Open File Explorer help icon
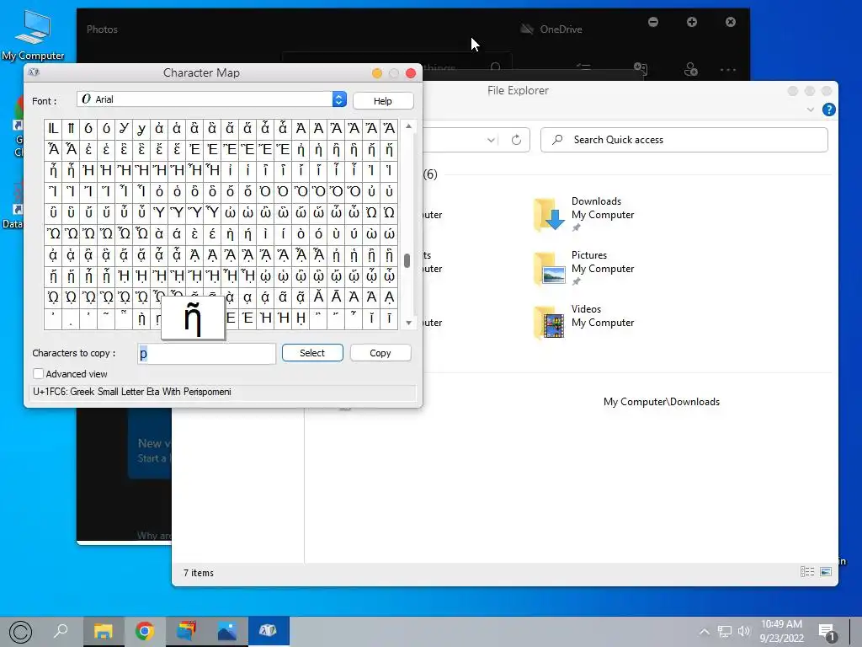 coord(828,110)
